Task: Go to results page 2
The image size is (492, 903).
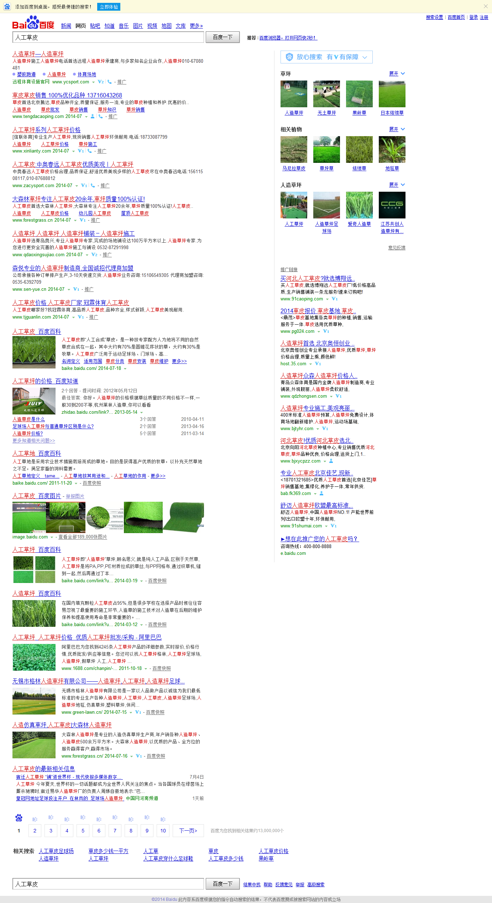Action: tap(35, 831)
